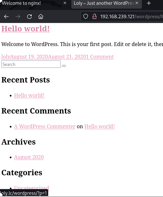Click the URL address bar
Image resolution: width=163 pixels, height=197 pixels.
131,16
